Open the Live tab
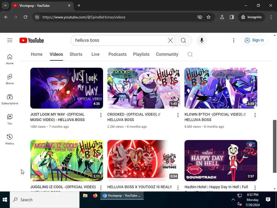 (95, 54)
